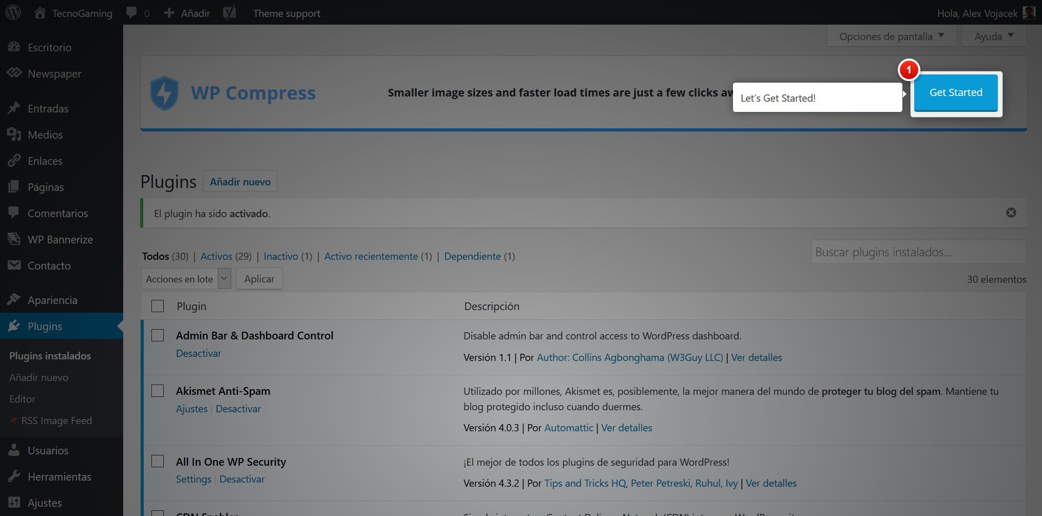This screenshot has width=1042, height=516.
Task: Click Alex Vojacek's avatar thumbnail
Action: coord(1029,13)
